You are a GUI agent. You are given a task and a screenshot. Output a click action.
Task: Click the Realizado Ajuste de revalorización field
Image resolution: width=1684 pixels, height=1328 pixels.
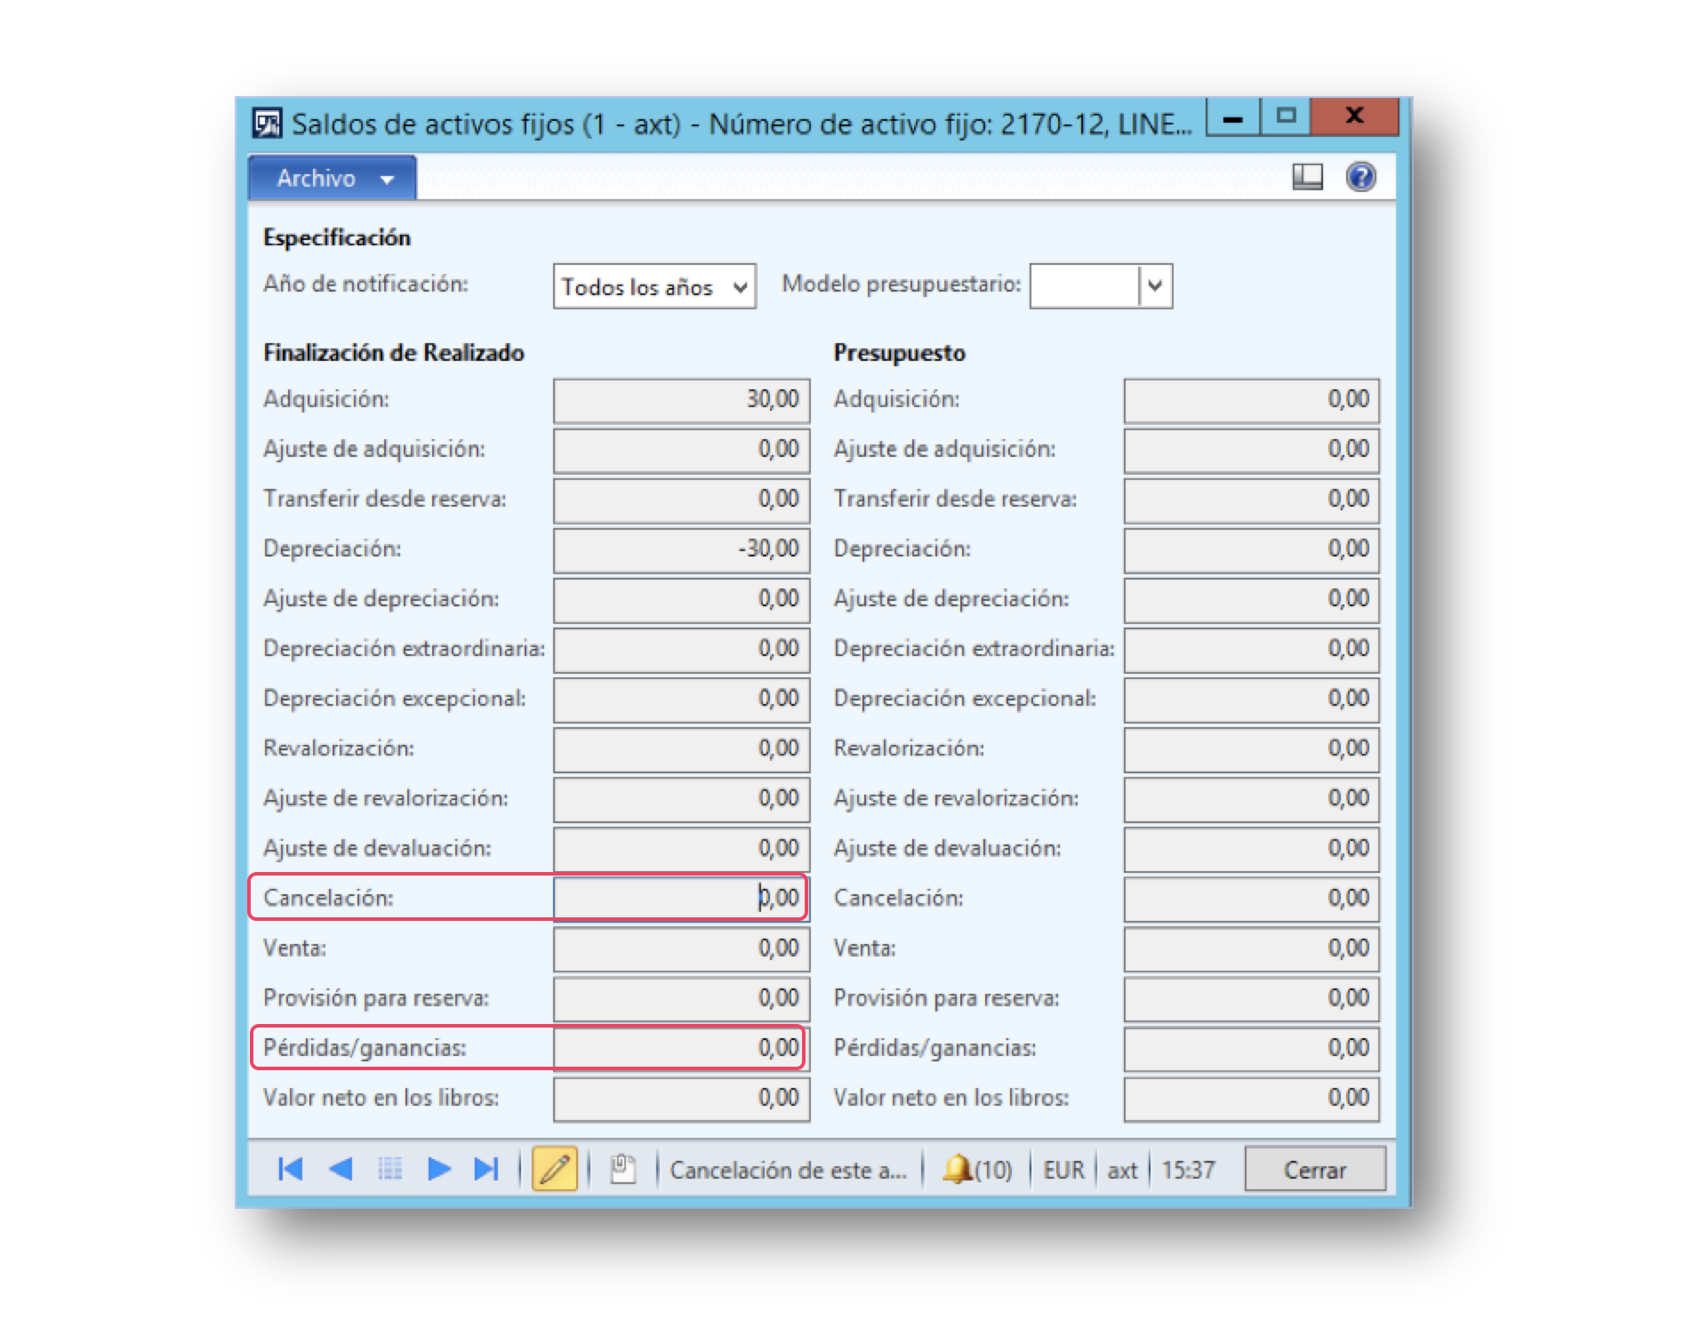click(x=681, y=799)
